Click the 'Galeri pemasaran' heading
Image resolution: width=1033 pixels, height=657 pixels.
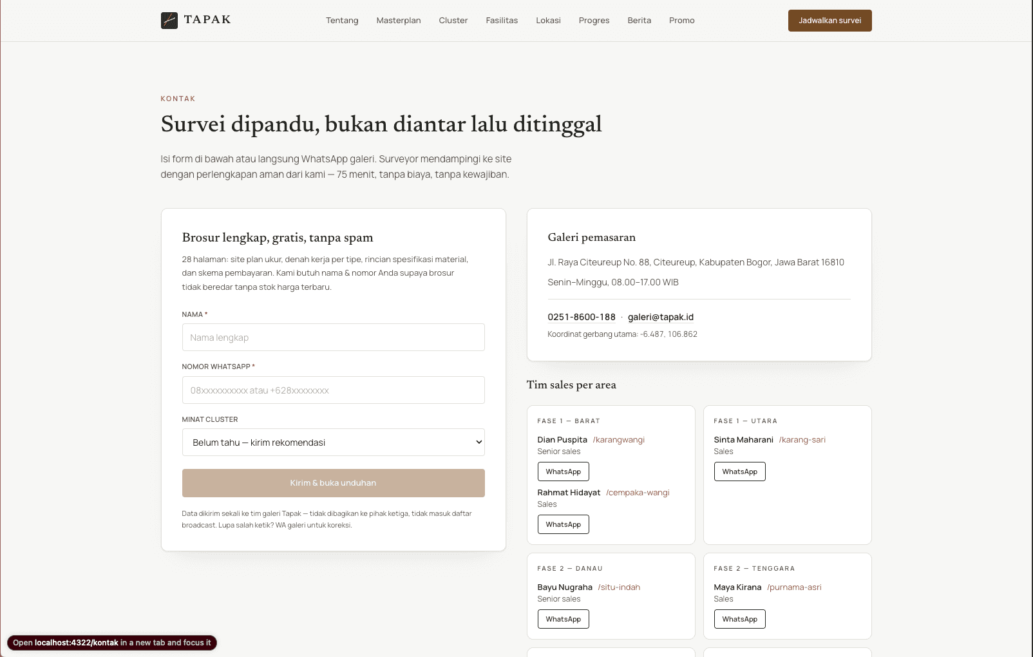592,237
